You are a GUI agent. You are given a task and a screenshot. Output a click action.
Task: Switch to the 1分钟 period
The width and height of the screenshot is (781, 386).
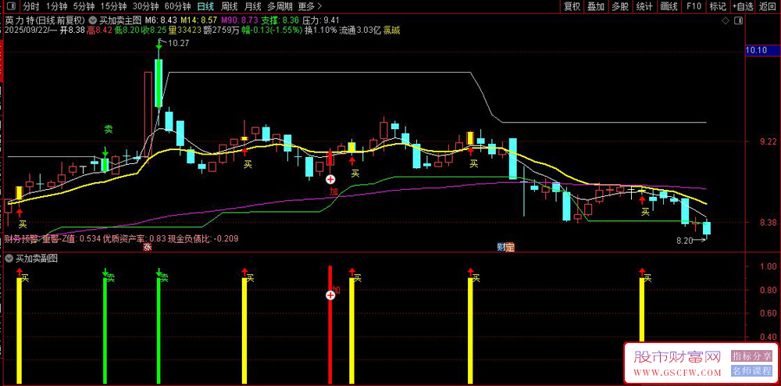click(x=56, y=6)
